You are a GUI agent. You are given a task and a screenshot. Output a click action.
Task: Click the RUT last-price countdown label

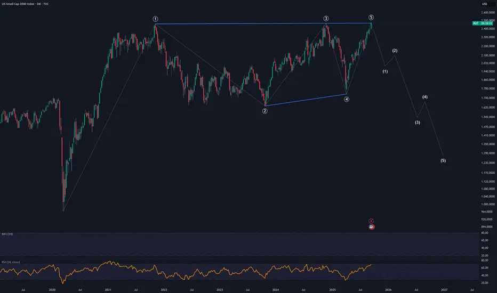coord(483,23)
